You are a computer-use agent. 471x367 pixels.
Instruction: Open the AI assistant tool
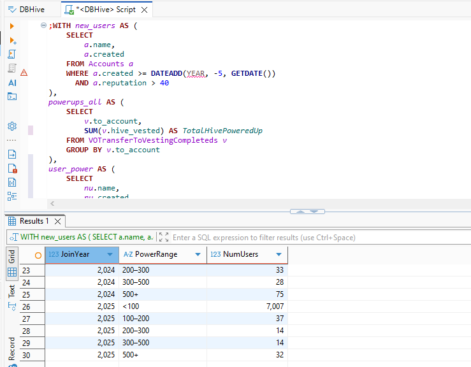(x=12, y=83)
